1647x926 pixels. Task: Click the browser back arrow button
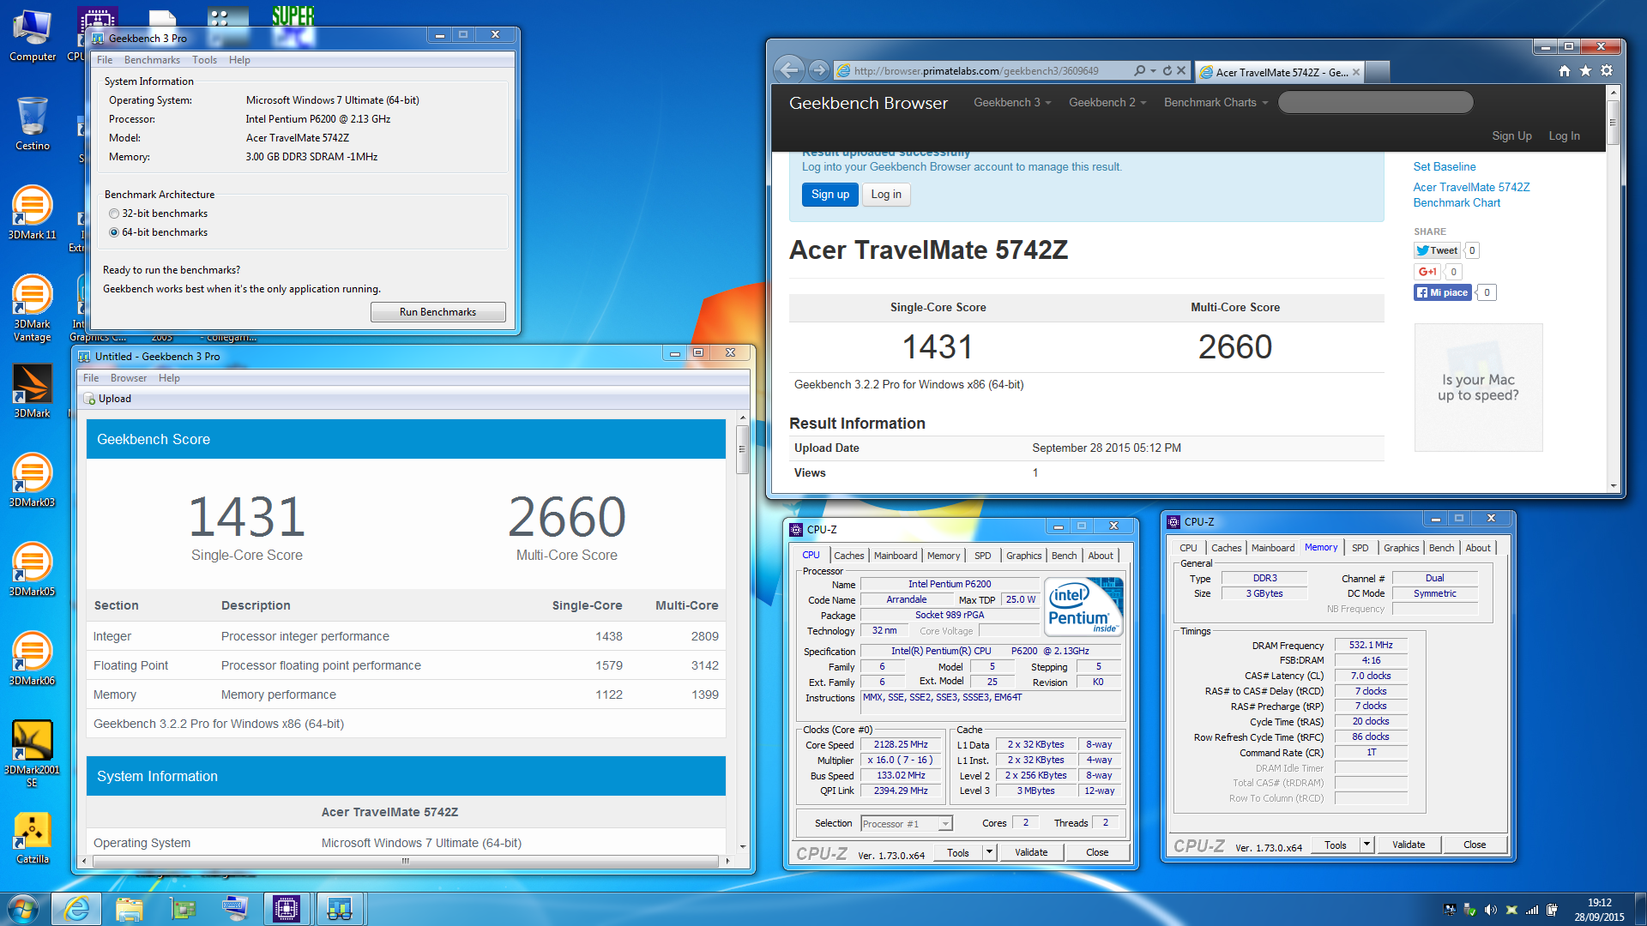(x=789, y=70)
